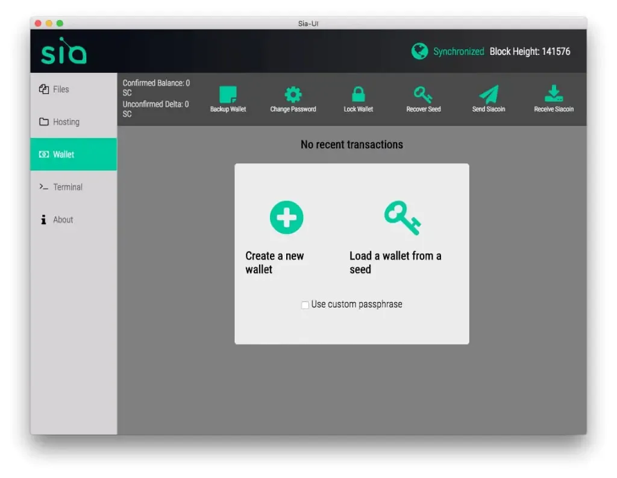The height and width of the screenshot is (478, 617).
Task: Click the Send Siacoin paper plane icon
Action: coord(489,95)
